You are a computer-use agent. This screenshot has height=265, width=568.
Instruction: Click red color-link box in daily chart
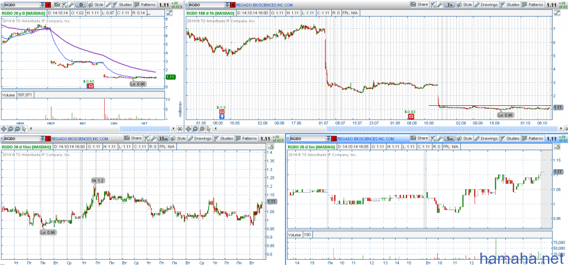click(x=48, y=5)
